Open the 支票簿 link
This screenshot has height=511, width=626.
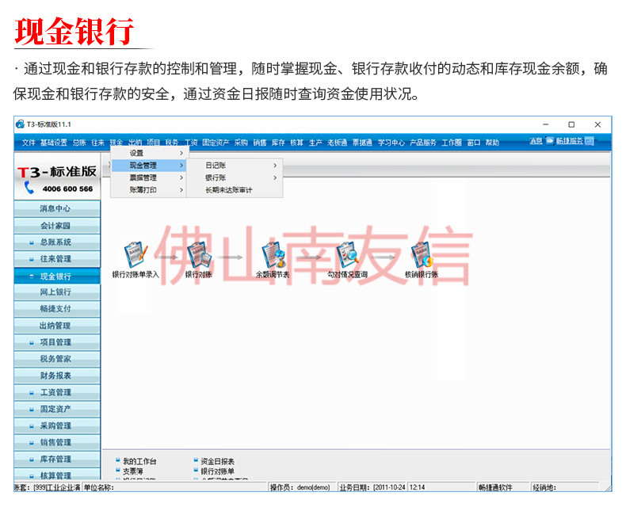[x=132, y=471]
